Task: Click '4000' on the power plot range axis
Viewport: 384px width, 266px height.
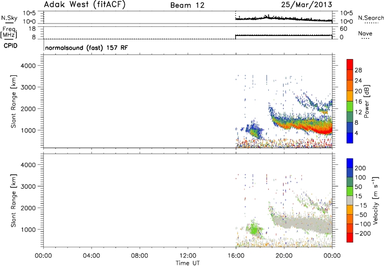Action: [x=28, y=66]
